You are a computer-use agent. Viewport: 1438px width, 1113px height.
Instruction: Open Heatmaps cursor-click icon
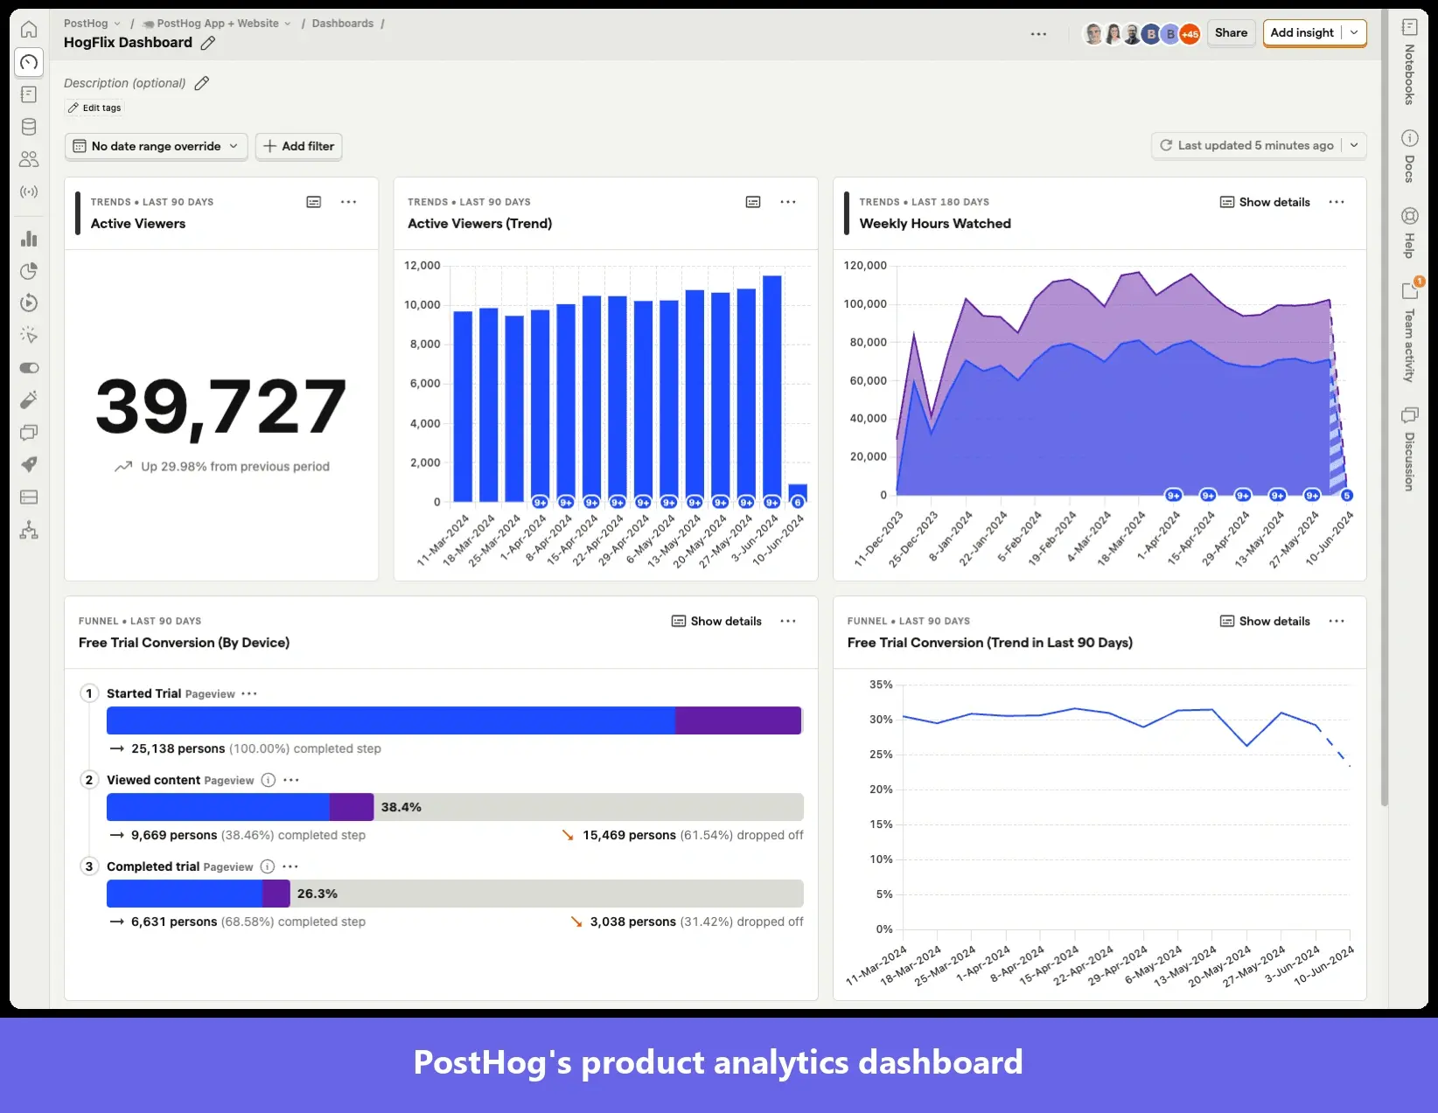(x=29, y=336)
